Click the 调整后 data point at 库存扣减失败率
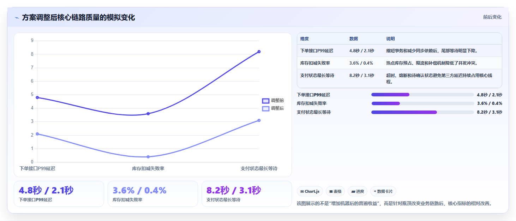Viewport: 516px width, 221px height. [x=148, y=157]
